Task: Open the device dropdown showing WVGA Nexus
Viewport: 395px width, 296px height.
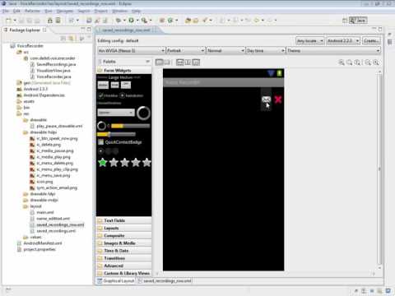Action: tap(132, 50)
